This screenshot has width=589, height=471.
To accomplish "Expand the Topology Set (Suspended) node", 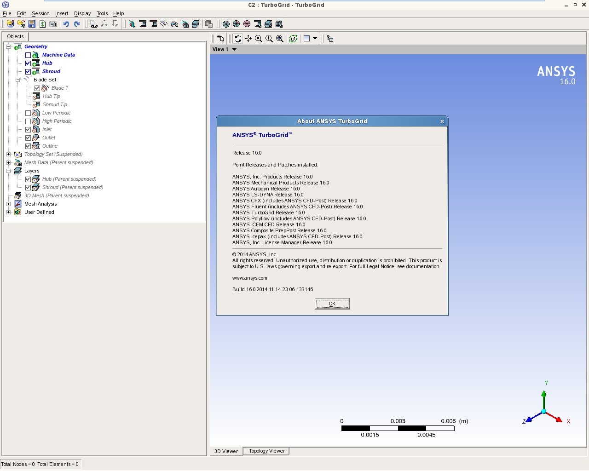I will click(8, 154).
